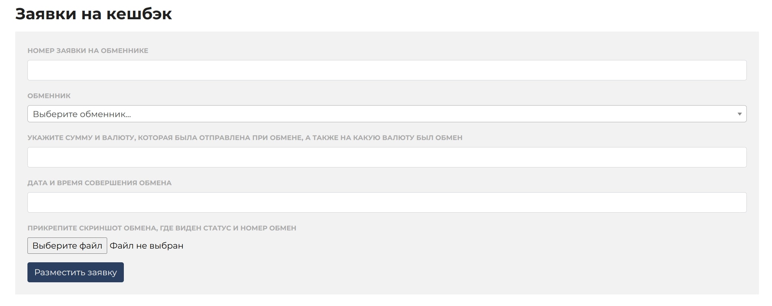The height and width of the screenshot is (306, 772).
Task: Click the "Номер заявки на обменнике" label
Action: (88, 51)
